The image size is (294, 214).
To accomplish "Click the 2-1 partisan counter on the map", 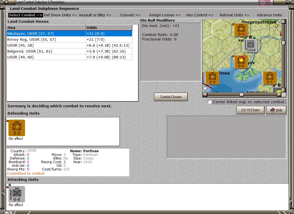I will click(270, 78).
